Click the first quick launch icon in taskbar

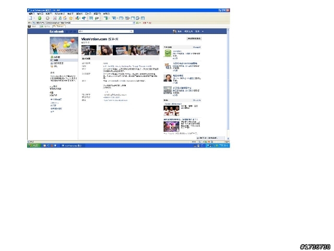(x=44, y=145)
